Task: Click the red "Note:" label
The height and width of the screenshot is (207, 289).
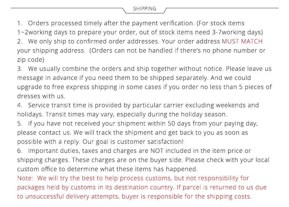Action: click(x=26, y=178)
